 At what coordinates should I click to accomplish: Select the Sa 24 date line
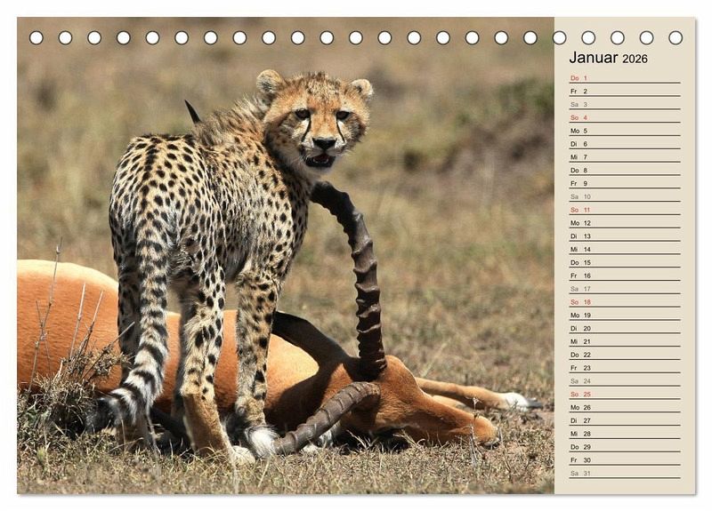[x=624, y=381]
